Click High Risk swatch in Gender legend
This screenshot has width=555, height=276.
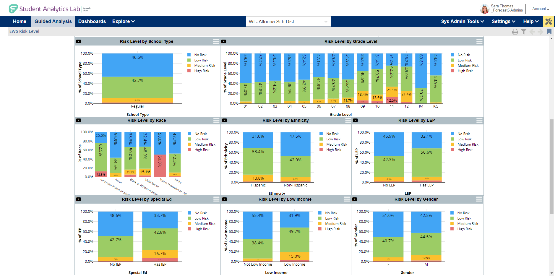452,229
